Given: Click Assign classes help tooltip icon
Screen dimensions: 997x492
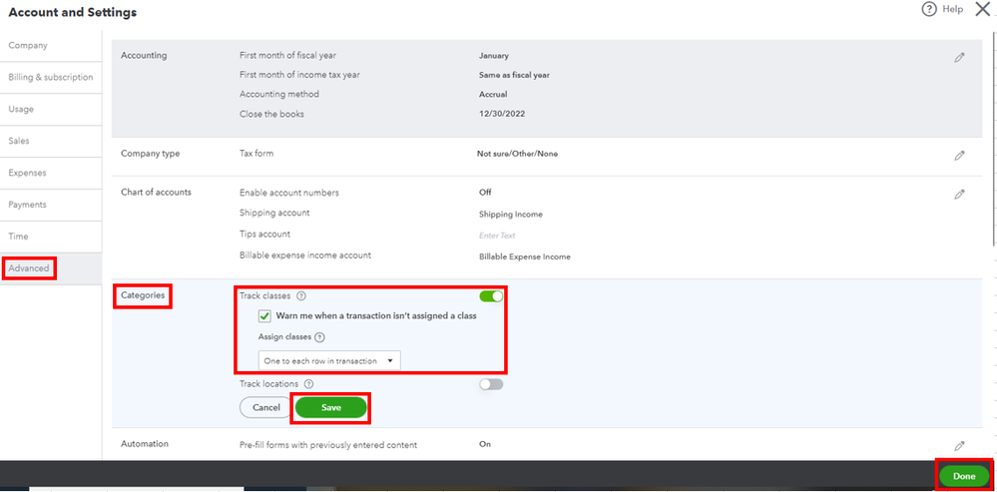Looking at the screenshot, I should 319,337.
